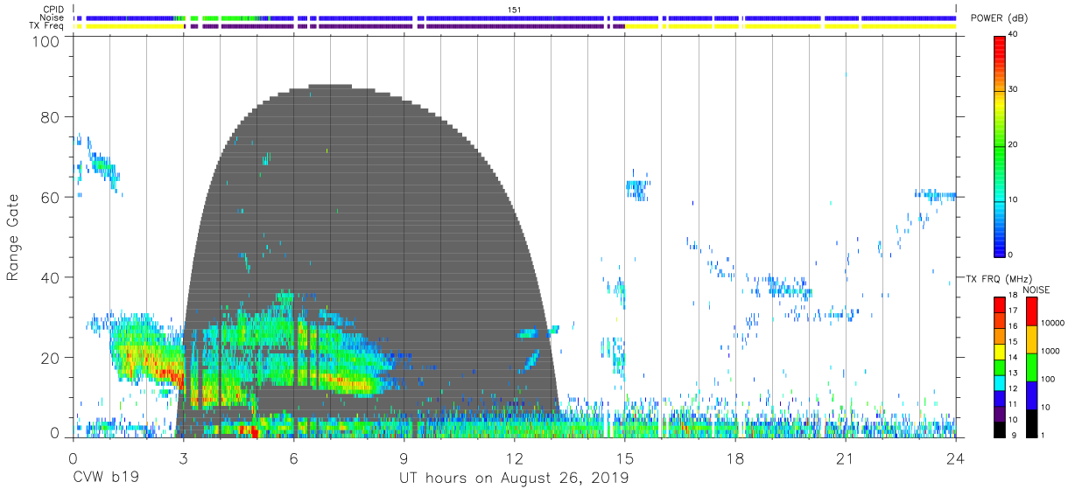Click the CPID label at top left
This screenshot has height=496, width=1075.
(53, 9)
